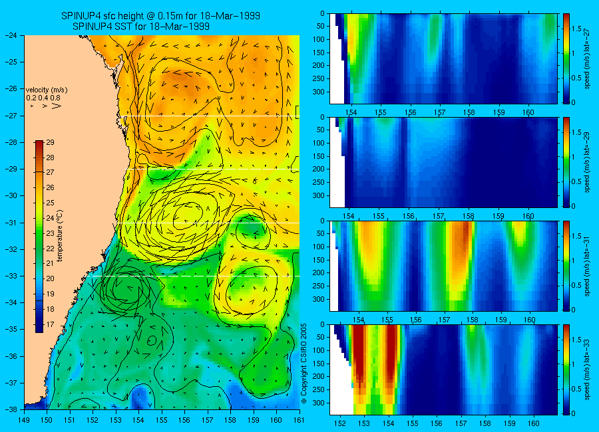
Task: Click the '-31' latitude label on the map axis
Action: [11, 223]
